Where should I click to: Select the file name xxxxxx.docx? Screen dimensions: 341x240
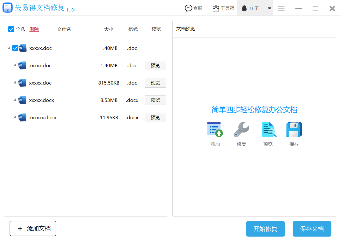coord(43,117)
